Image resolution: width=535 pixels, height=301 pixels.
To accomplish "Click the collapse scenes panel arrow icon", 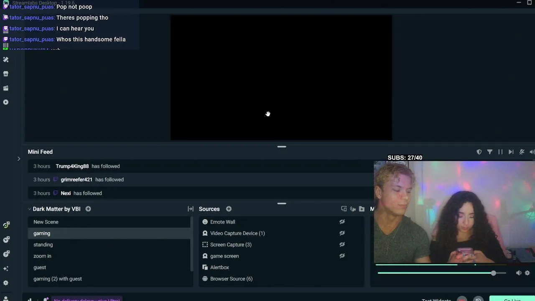I will pyautogui.click(x=191, y=209).
